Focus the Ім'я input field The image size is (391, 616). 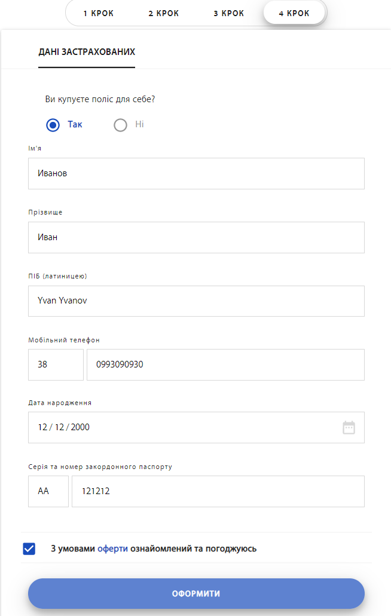(x=196, y=173)
